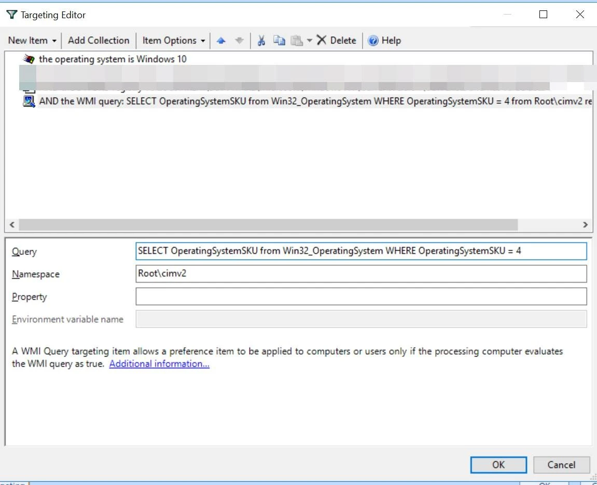597x485 pixels.
Task: Click the Targeting Editor funnel icon
Action: click(12, 15)
